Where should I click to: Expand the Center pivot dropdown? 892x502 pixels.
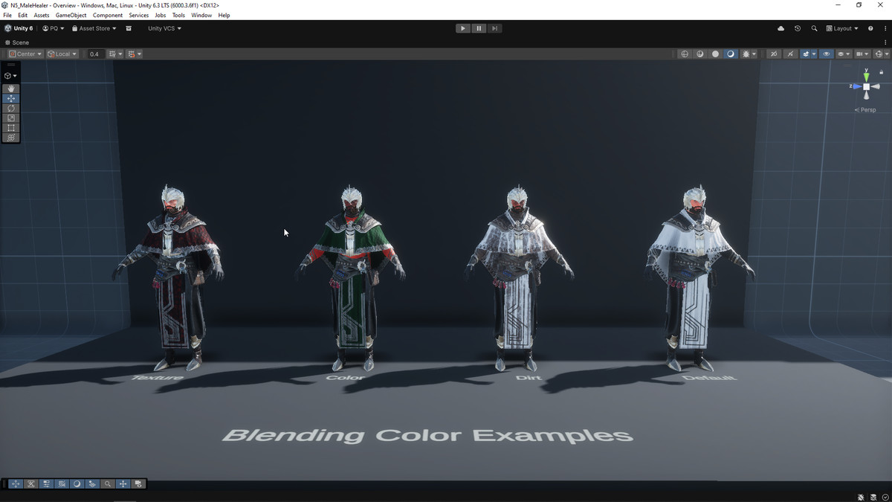click(x=25, y=54)
